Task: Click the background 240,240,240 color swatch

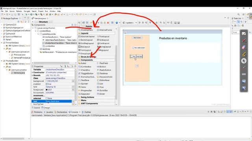Action: pos(46,81)
